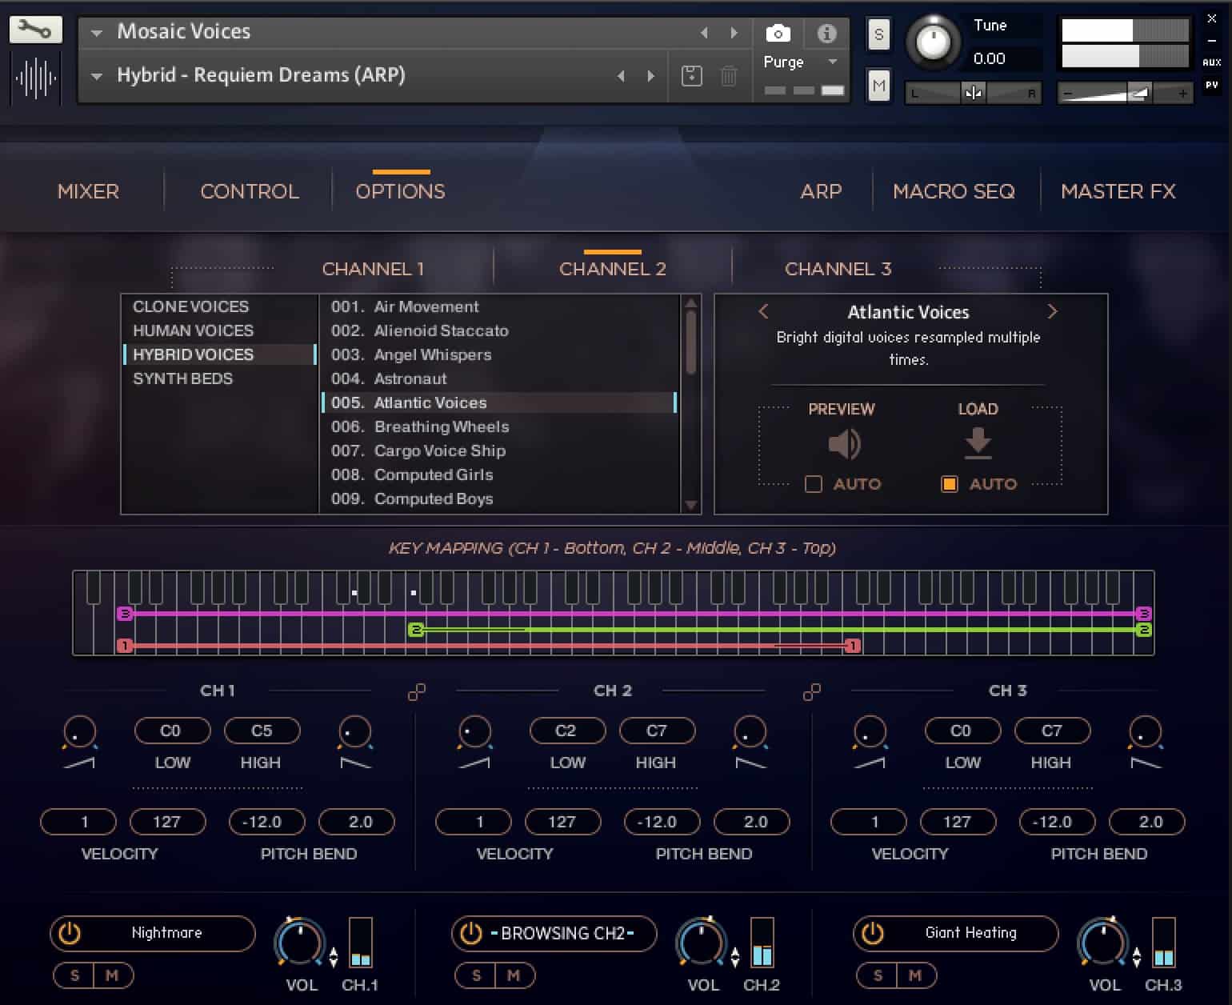The height and width of the screenshot is (1005, 1232).
Task: Show previous sound before Atlantic Voices
Action: (x=763, y=311)
